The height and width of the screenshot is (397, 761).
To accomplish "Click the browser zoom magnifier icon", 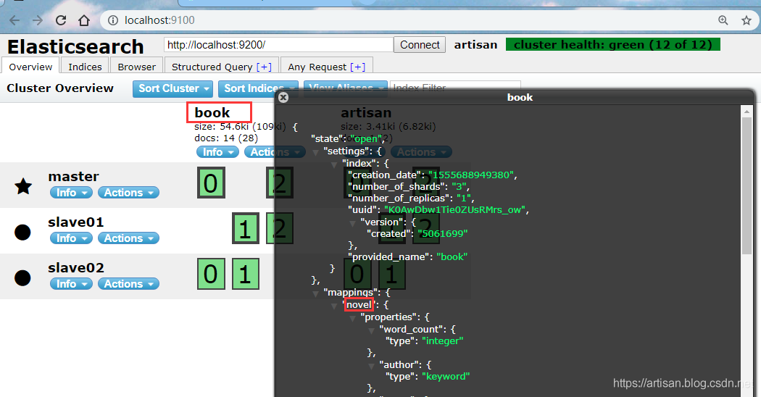I will (x=723, y=20).
